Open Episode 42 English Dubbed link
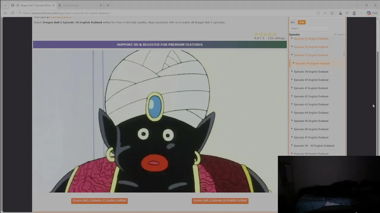 tap(311, 96)
